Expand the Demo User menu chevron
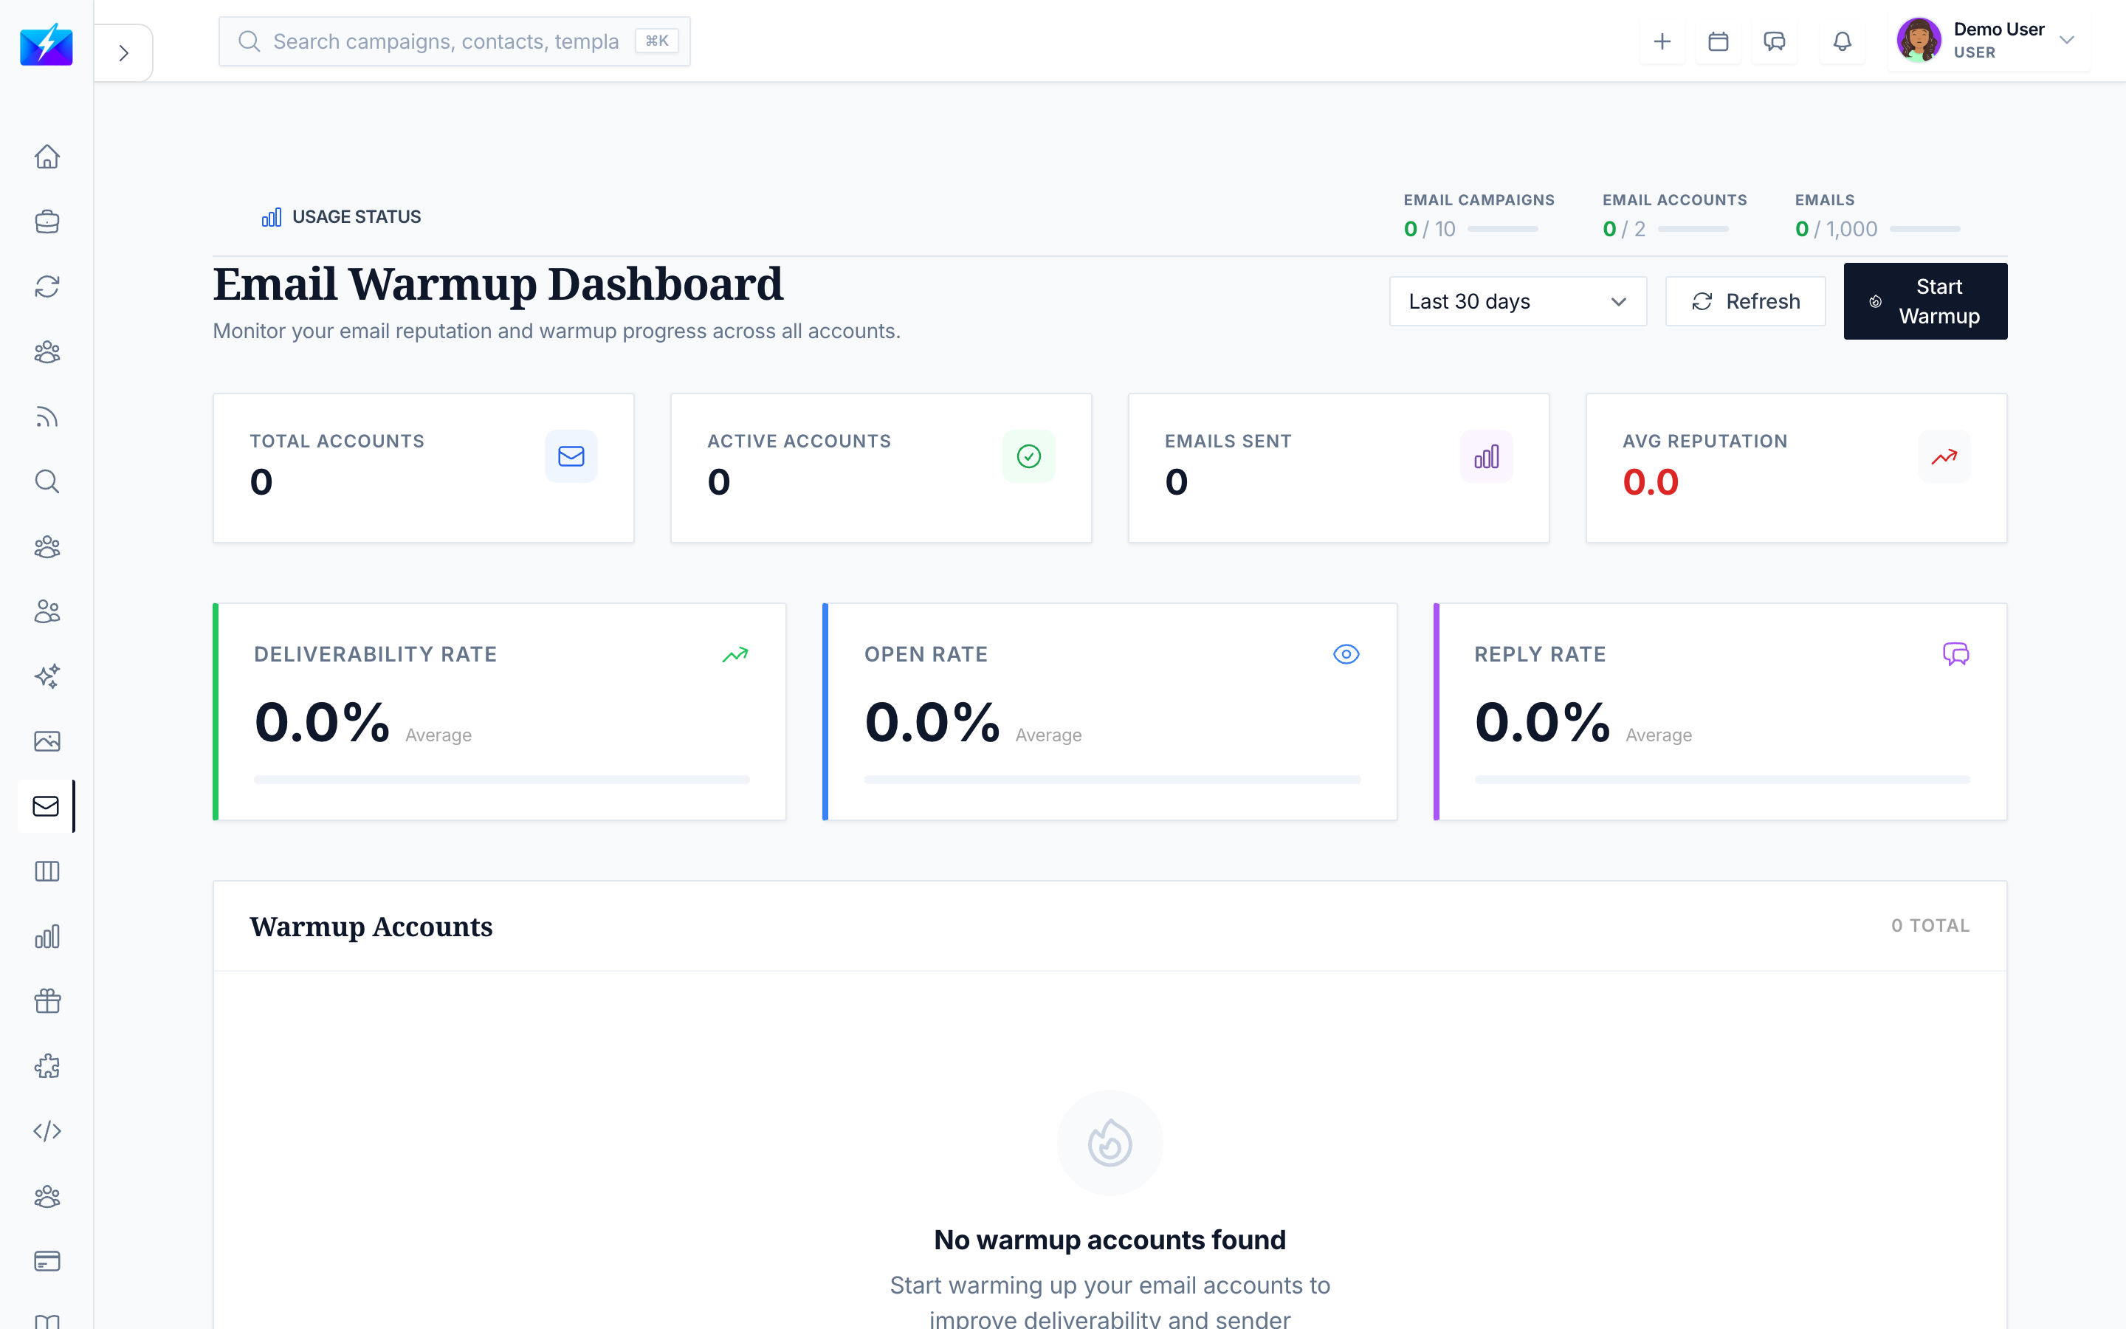This screenshot has height=1329, width=2126. [2066, 41]
